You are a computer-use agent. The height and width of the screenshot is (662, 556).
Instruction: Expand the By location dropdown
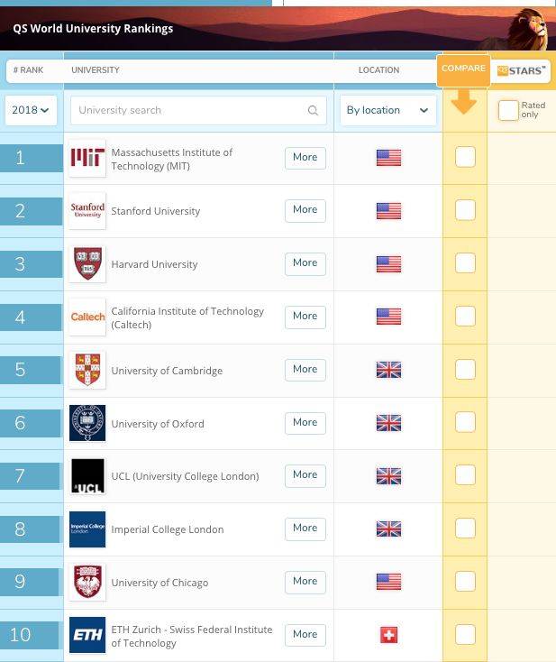point(387,110)
